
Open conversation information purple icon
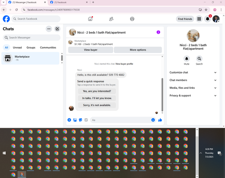pos(158,32)
